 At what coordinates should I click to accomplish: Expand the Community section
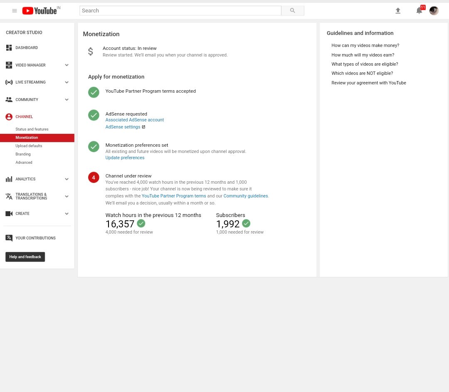click(67, 100)
